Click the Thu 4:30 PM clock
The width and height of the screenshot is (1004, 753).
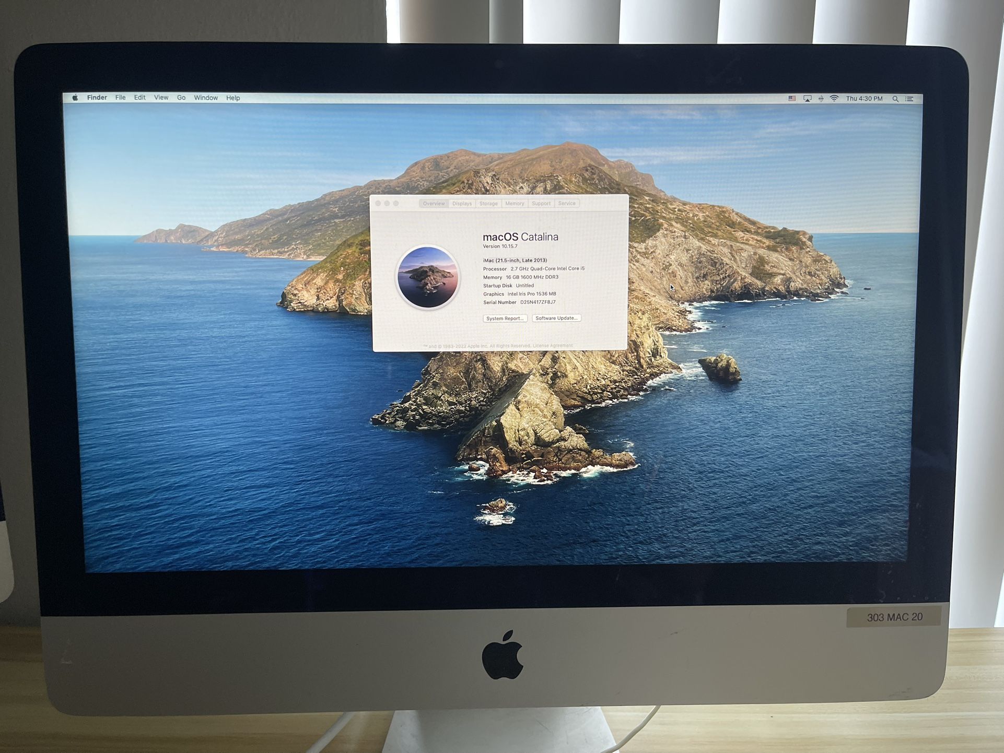click(x=864, y=99)
